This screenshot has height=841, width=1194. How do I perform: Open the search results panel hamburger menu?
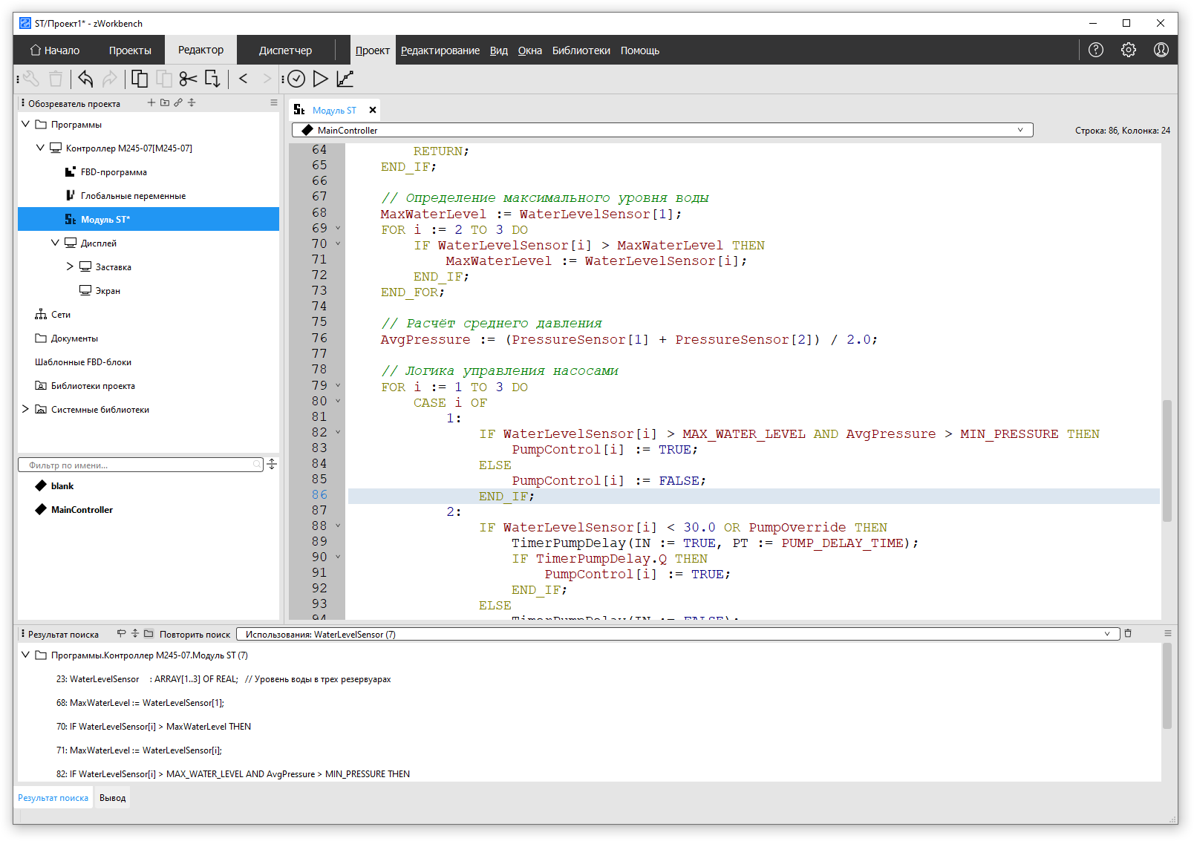(1168, 633)
